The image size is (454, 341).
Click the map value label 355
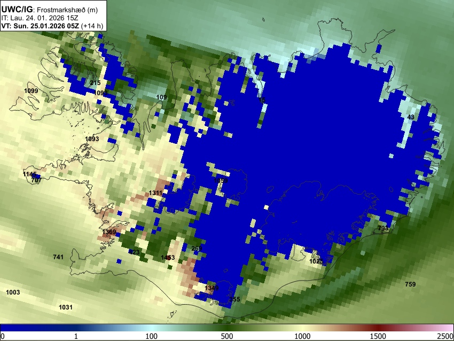235,299
